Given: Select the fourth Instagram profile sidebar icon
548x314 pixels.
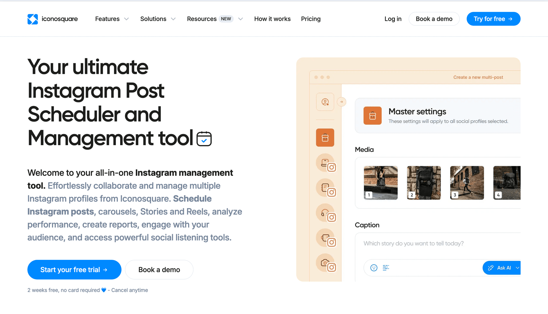Looking at the screenshot, I should [326, 238].
